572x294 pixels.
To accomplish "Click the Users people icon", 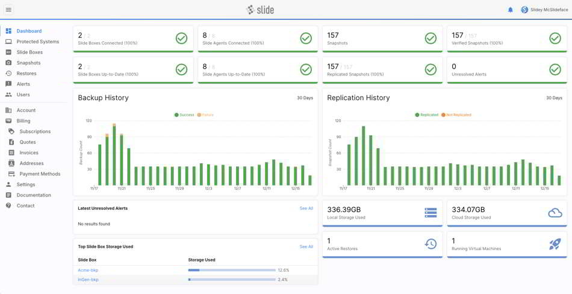I will coord(9,95).
